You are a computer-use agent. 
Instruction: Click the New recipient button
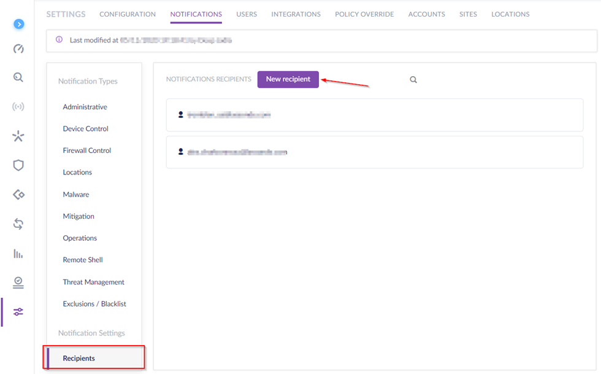click(288, 79)
